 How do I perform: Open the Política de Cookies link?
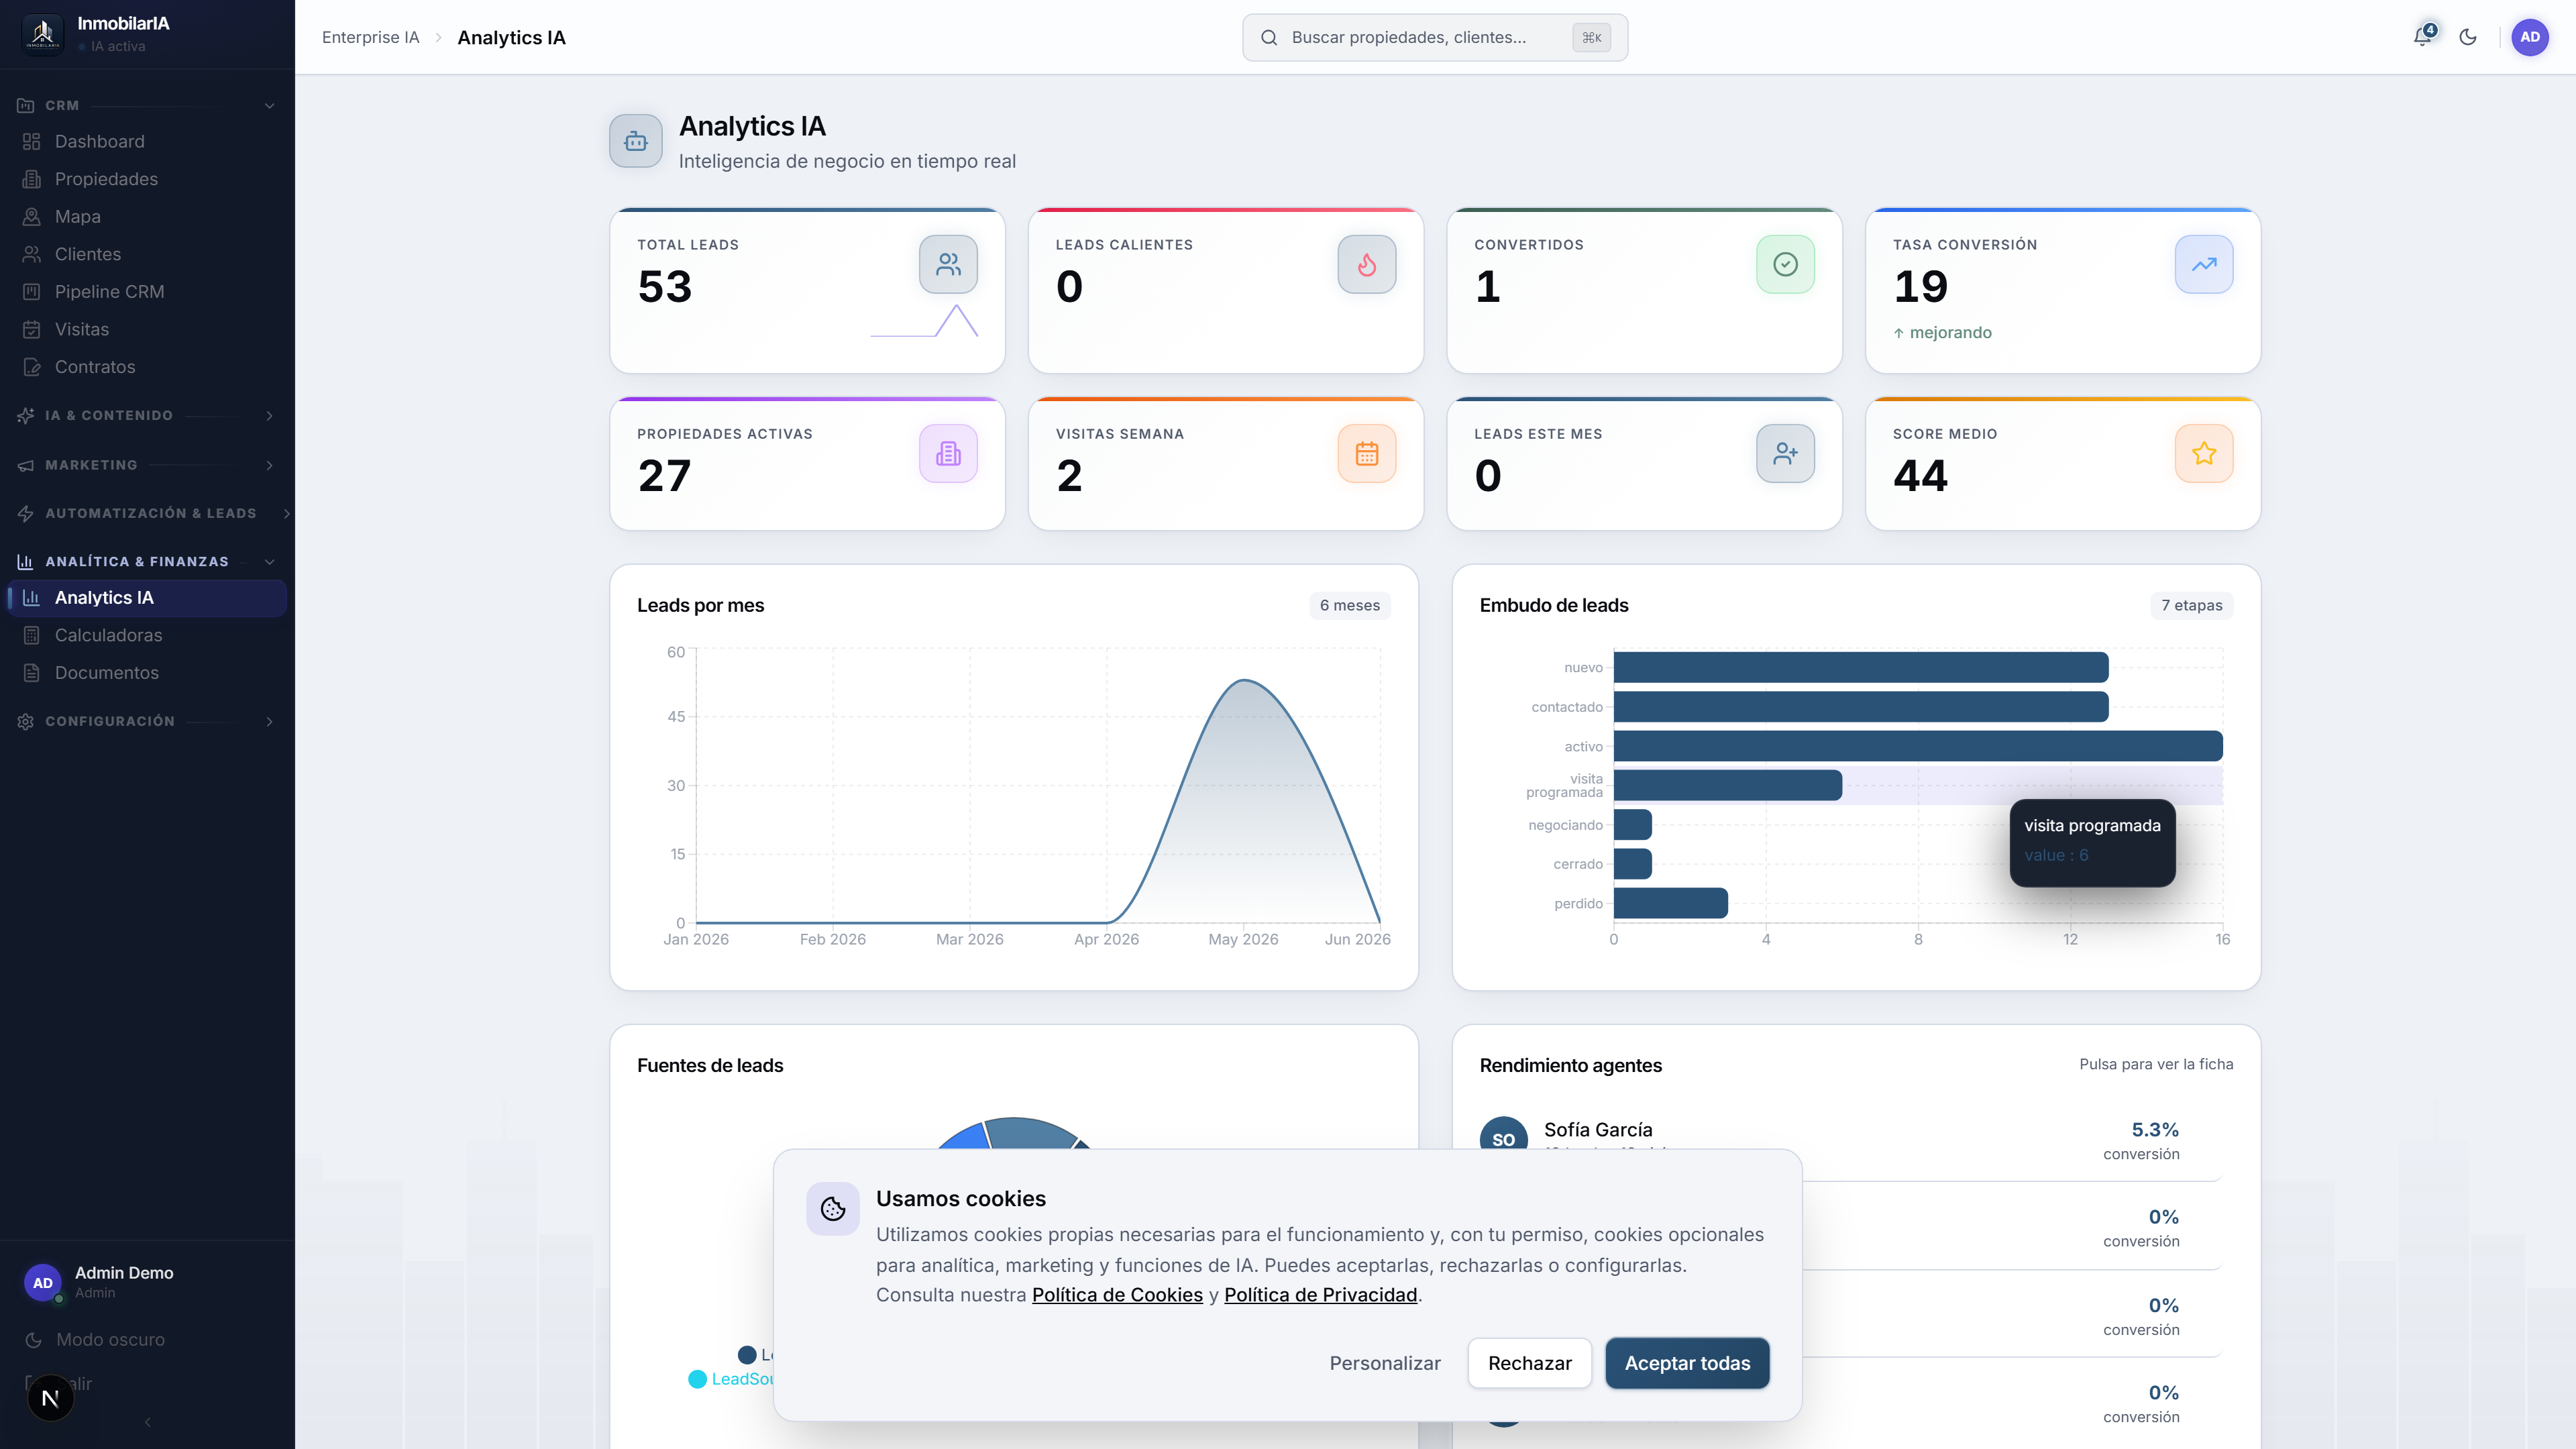[1117, 1295]
